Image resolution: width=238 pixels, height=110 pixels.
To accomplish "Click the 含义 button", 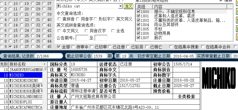I will point(128,6).
